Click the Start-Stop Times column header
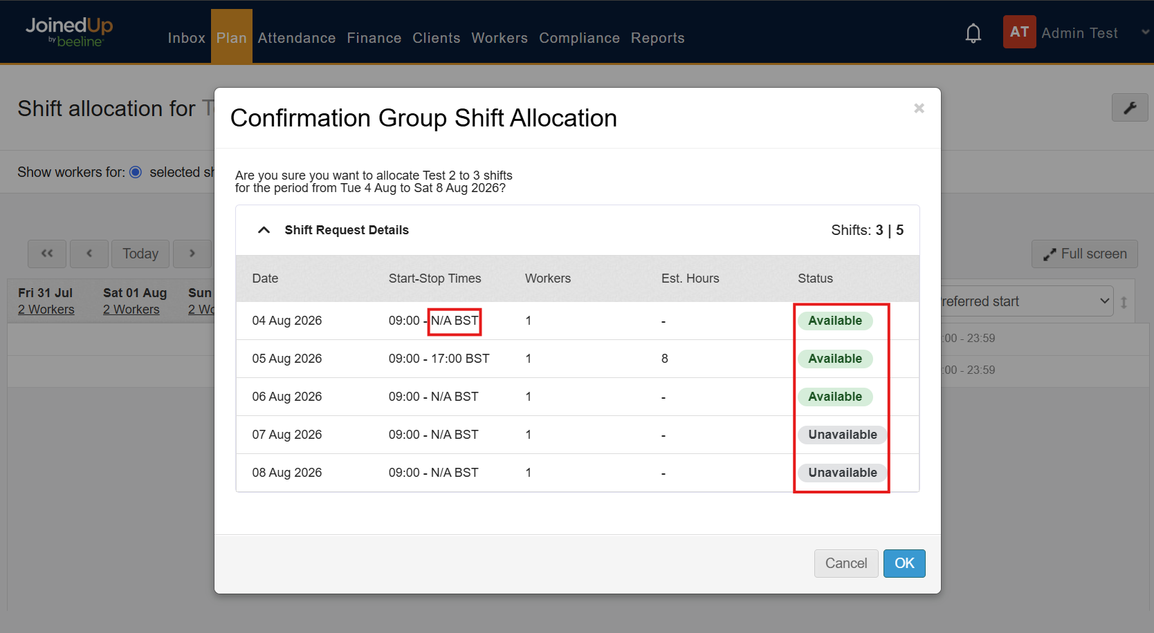1154x633 pixels. [435, 278]
